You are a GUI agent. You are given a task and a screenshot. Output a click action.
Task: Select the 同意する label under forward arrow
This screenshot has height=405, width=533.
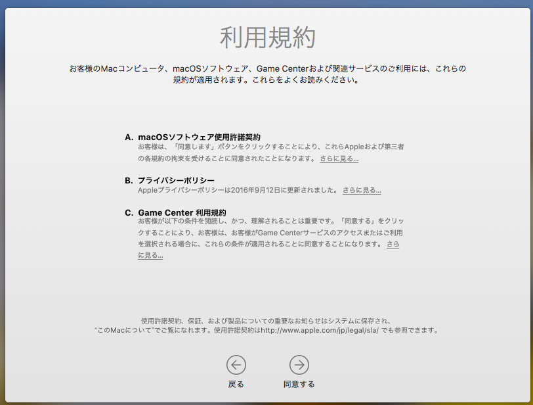(x=299, y=384)
